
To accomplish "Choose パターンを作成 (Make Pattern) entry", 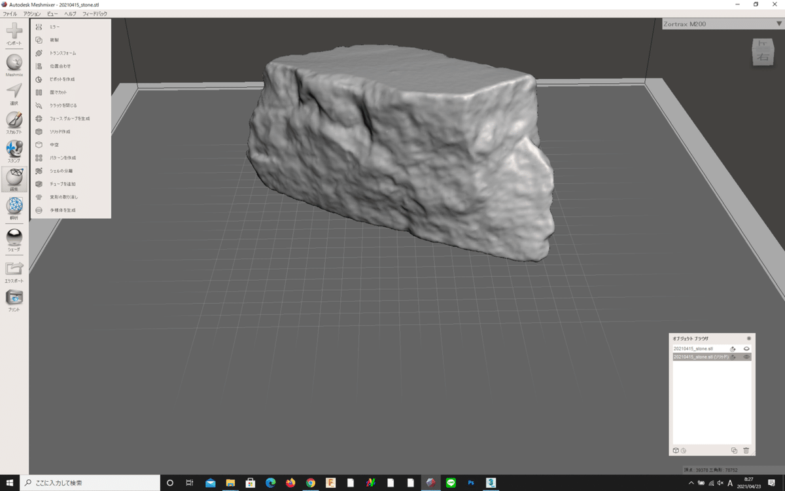I will pyautogui.click(x=70, y=158).
